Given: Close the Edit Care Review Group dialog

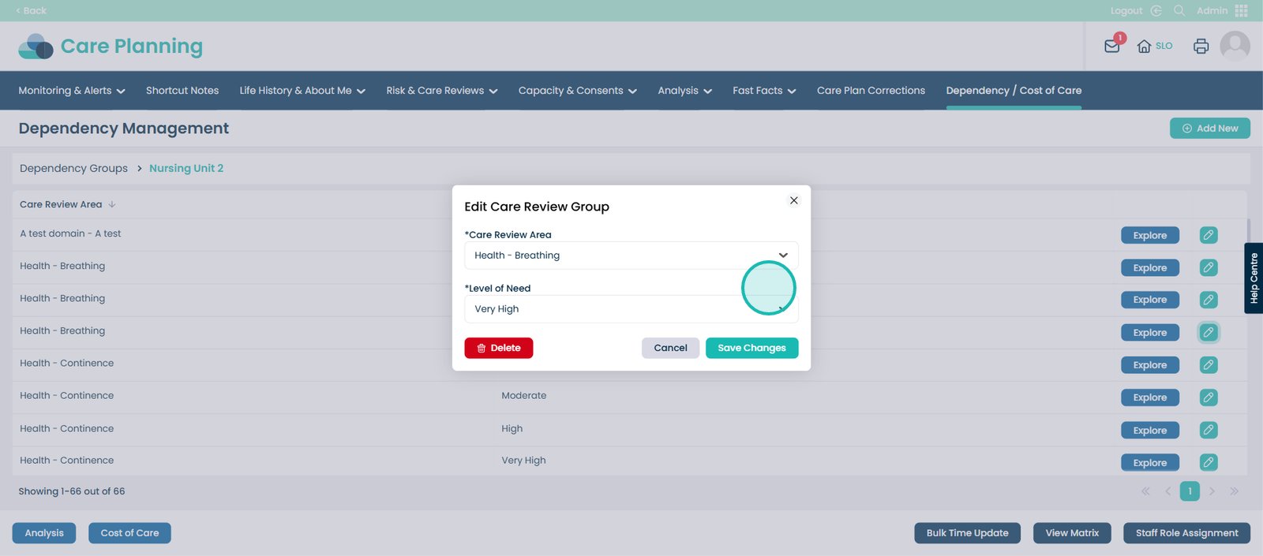Looking at the screenshot, I should pyautogui.click(x=794, y=200).
